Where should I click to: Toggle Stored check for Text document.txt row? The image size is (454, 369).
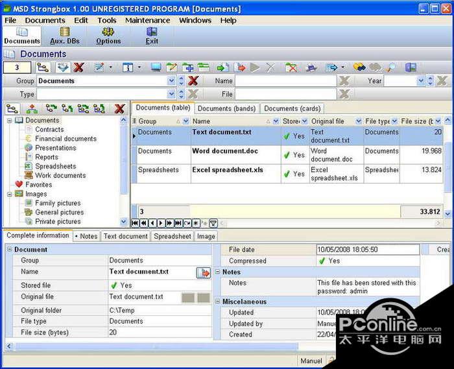[287, 136]
